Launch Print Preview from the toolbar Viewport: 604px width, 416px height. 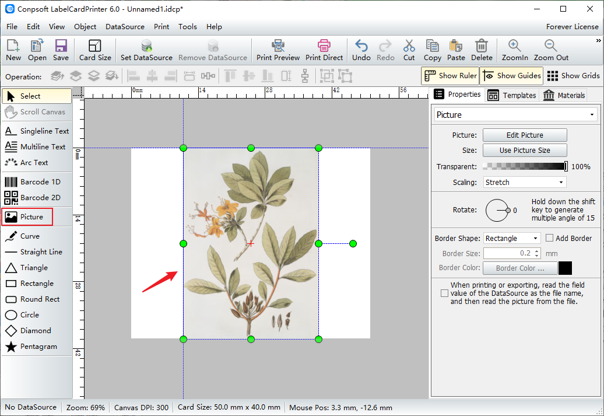coord(278,50)
